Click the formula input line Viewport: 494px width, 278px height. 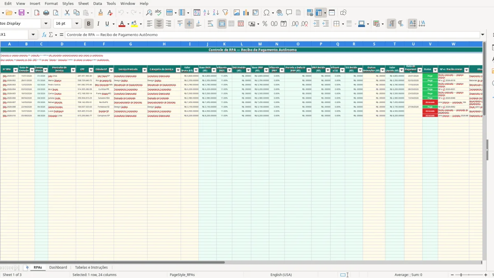pos(272,35)
